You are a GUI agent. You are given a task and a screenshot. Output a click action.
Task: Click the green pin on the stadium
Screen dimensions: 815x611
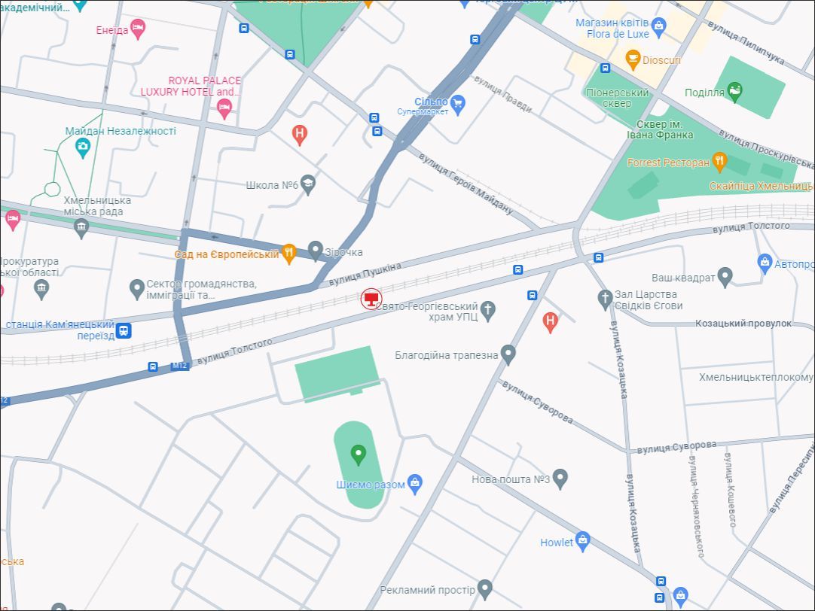(x=359, y=454)
